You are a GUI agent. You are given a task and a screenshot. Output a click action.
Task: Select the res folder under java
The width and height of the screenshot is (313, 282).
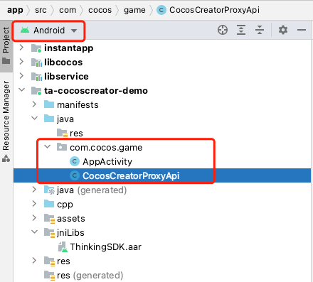[162, 133]
